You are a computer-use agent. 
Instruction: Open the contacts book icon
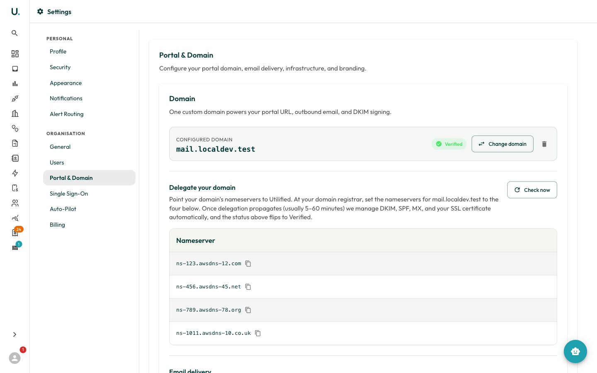coord(15,158)
